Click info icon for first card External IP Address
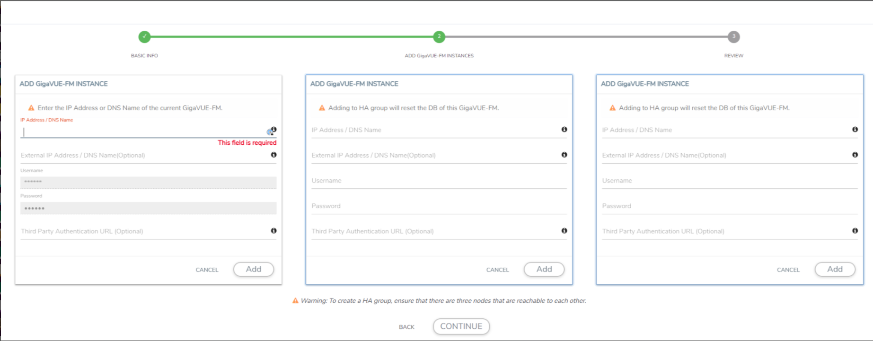Image resolution: width=873 pixels, height=341 pixels. [x=273, y=155]
